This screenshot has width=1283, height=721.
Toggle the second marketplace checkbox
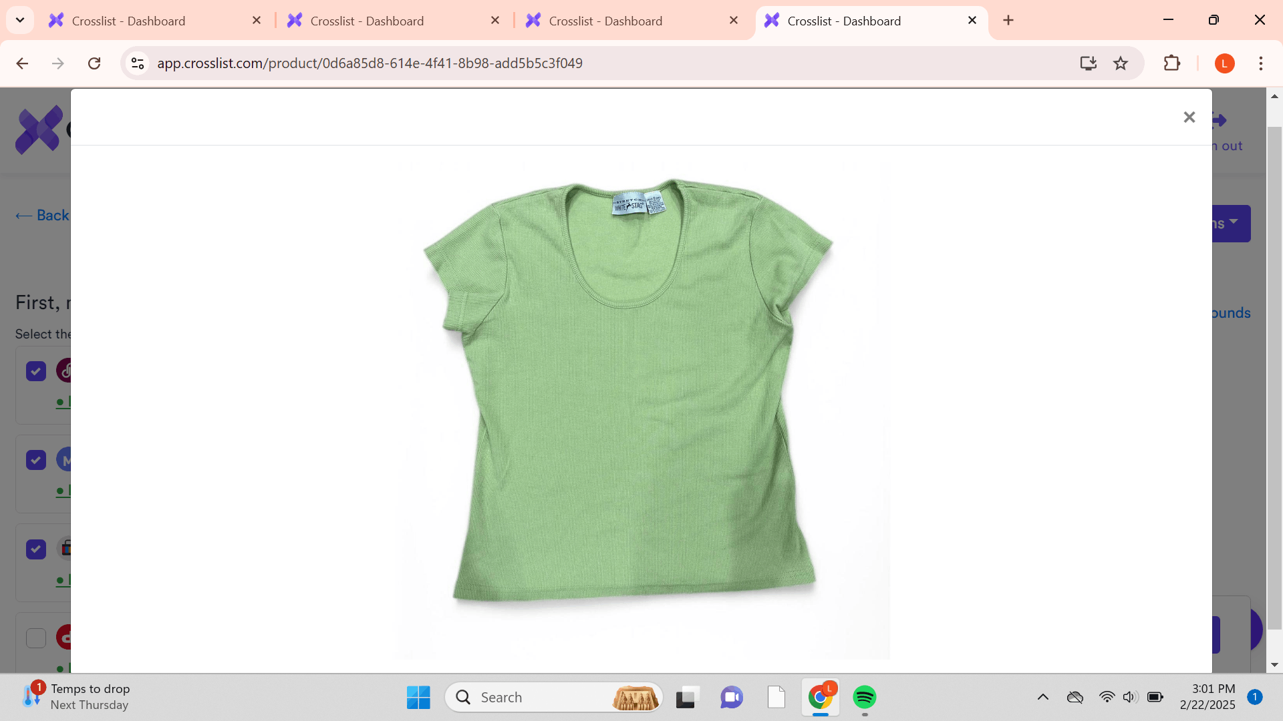(36, 460)
